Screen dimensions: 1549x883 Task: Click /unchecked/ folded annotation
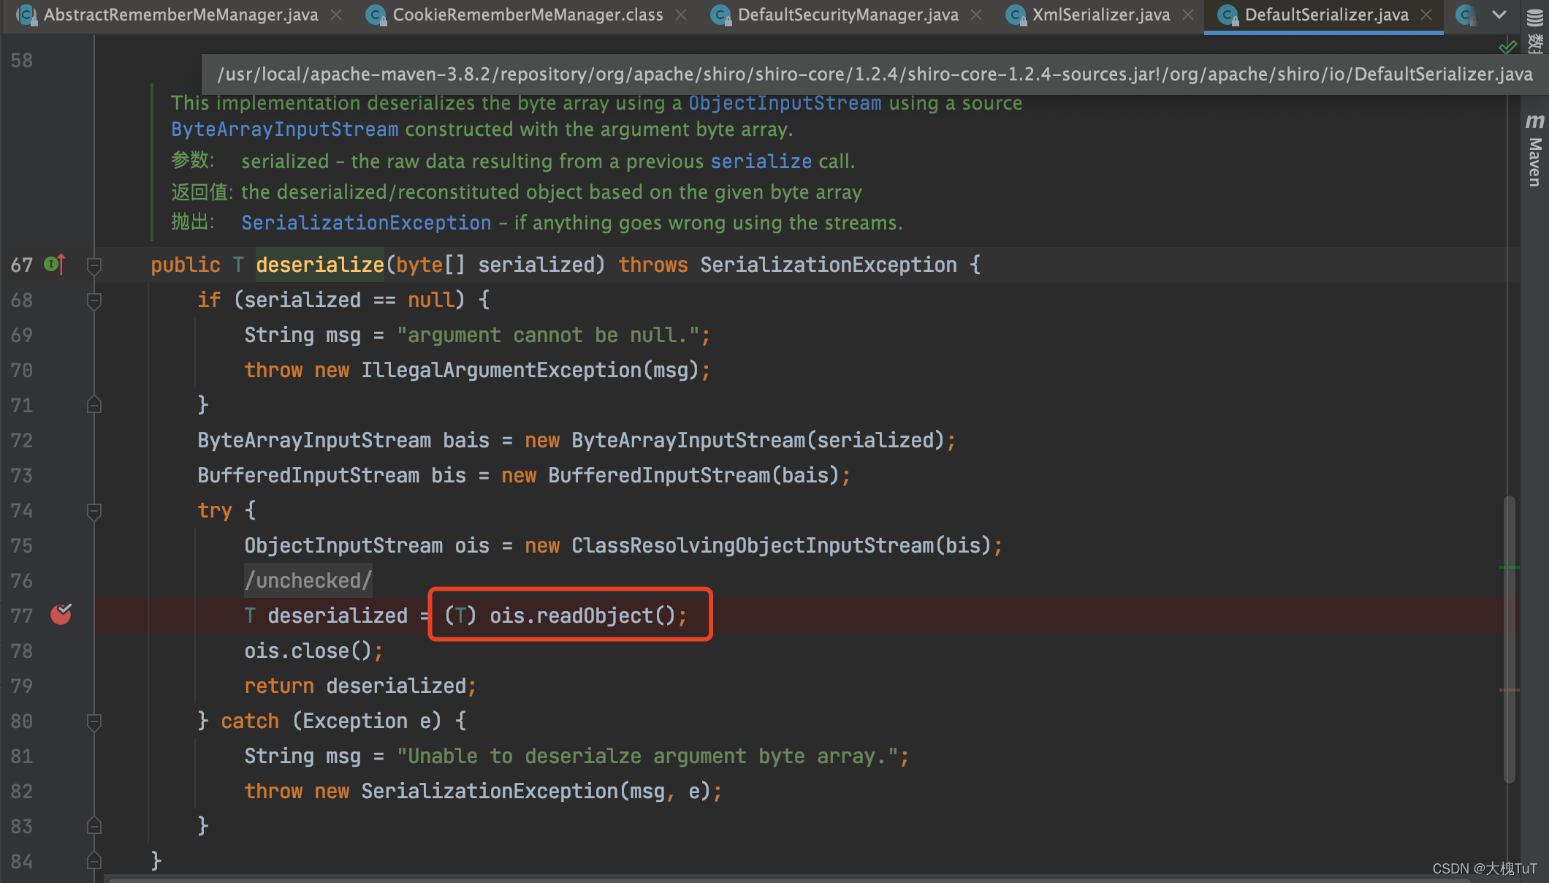(x=308, y=580)
